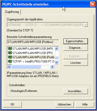This screenshot has height=111, width=97.
Task: Click the Diagnose button
Action: pos(75,48)
